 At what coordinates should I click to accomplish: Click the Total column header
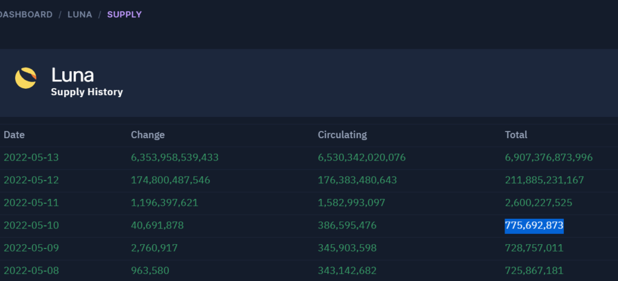pos(516,135)
